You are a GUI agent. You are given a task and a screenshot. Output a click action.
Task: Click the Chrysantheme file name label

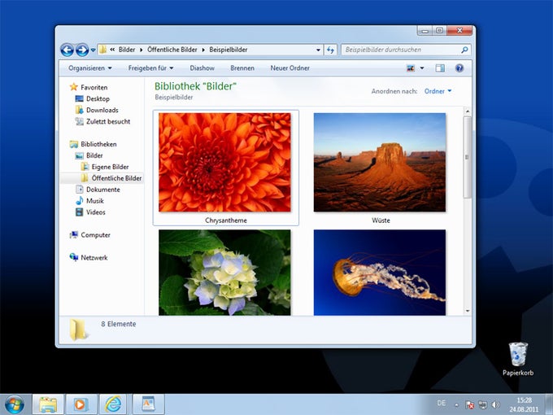point(226,221)
